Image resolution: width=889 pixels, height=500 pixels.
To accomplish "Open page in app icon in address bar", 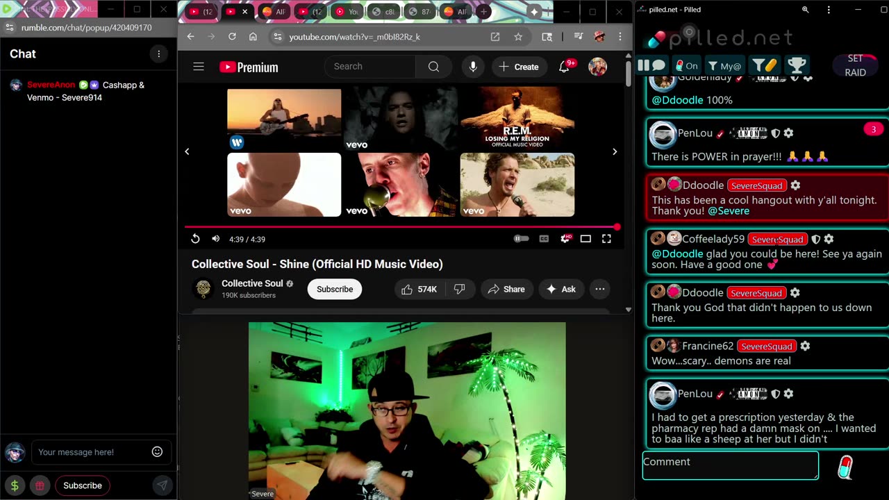I will (x=495, y=37).
